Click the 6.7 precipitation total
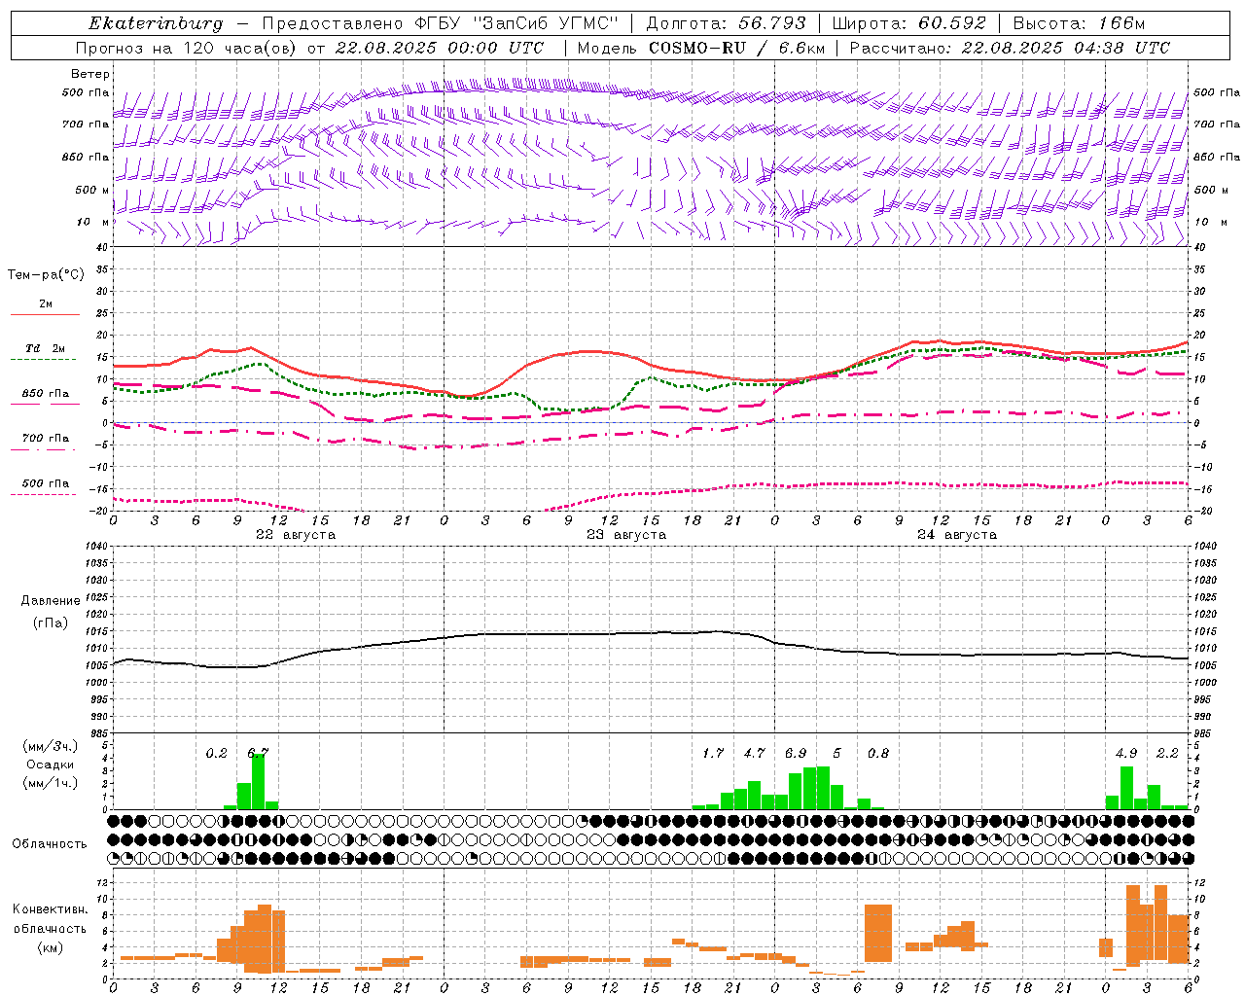1245x996 pixels. [x=258, y=753]
